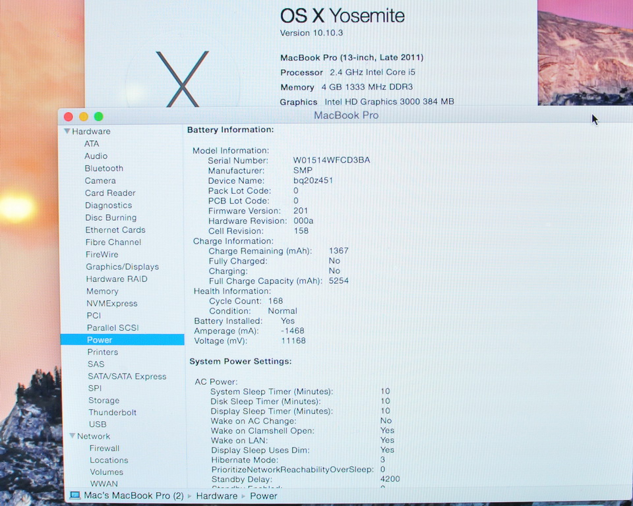Select Ethernet Cards in the sidebar
The width and height of the screenshot is (633, 506).
(115, 230)
